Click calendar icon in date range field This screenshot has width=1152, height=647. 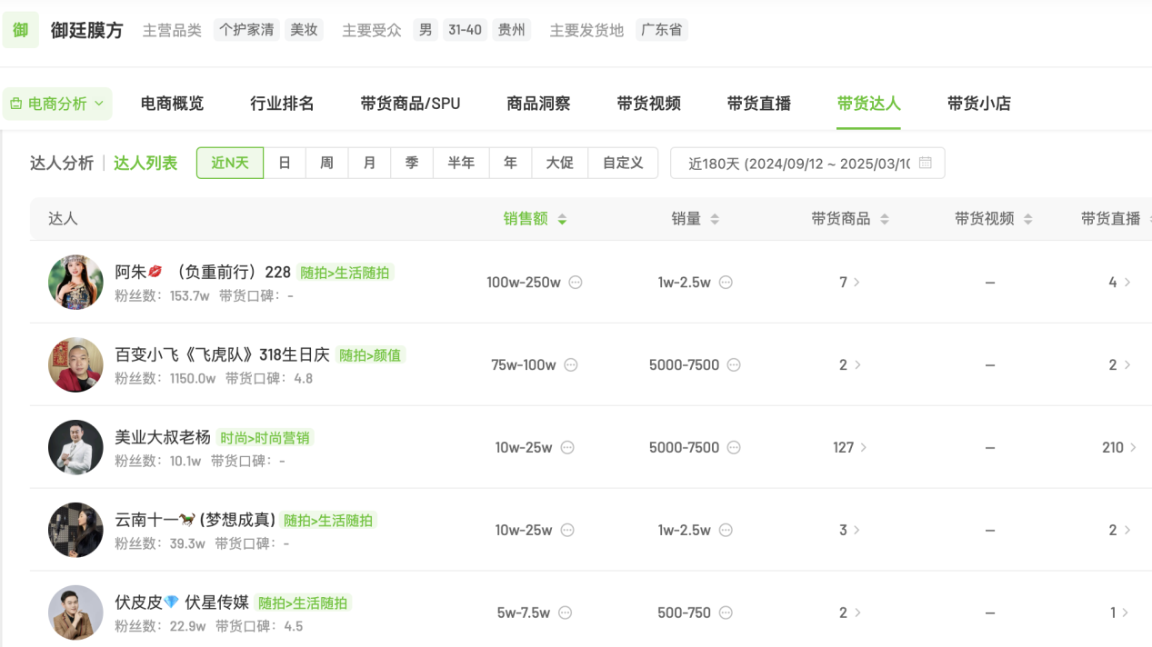click(926, 164)
